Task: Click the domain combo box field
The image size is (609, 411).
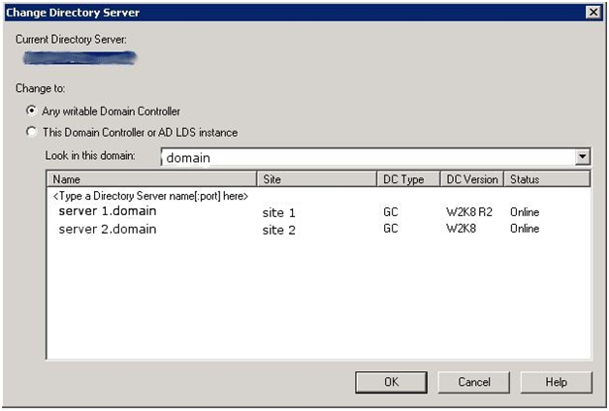Action: (367, 157)
